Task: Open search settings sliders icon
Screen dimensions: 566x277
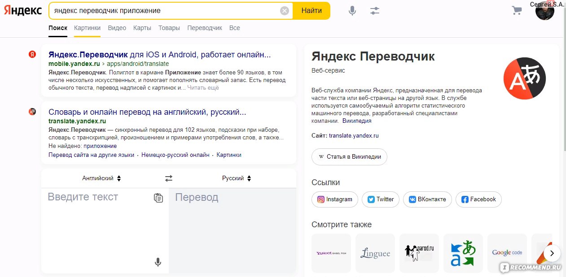Action: (x=375, y=11)
